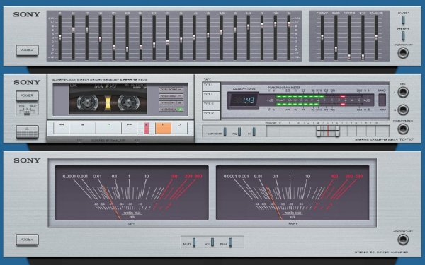Click the stop button on cassette deck
The height and width of the screenshot is (265, 425).
point(83,127)
